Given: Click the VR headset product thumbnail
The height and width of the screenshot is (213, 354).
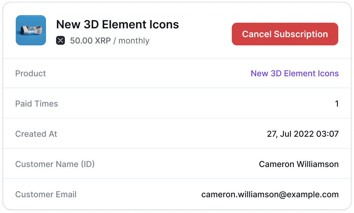Looking at the screenshot, I should click(x=31, y=30).
